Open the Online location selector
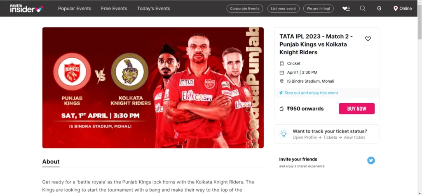The height and width of the screenshot is (195, 422). coord(403,9)
